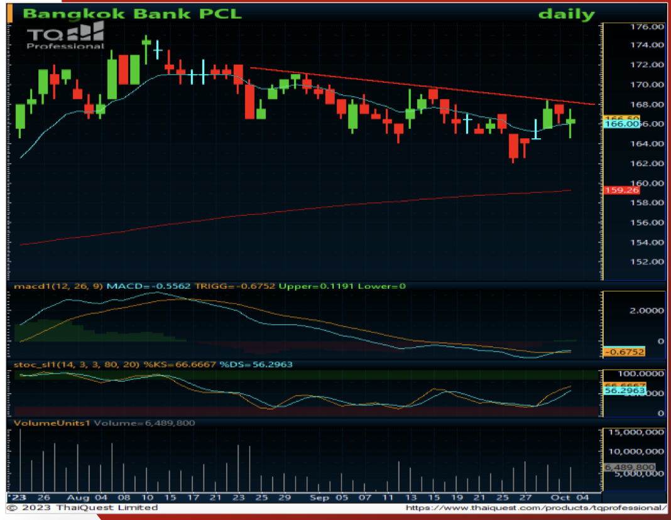Select the stoc_sl1(14, 3, 3, 80, 20) label

77,365
